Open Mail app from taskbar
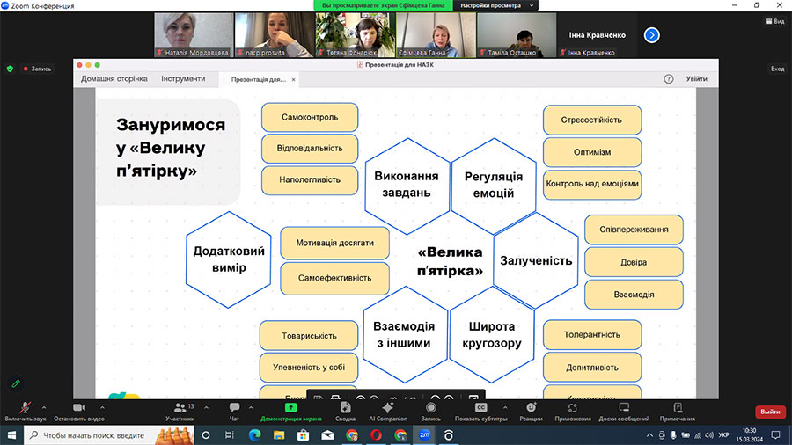The image size is (792, 445). pos(327,435)
